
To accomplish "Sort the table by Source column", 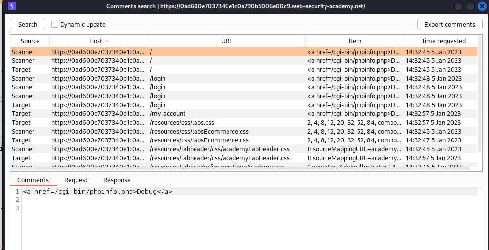I will [30, 41].
